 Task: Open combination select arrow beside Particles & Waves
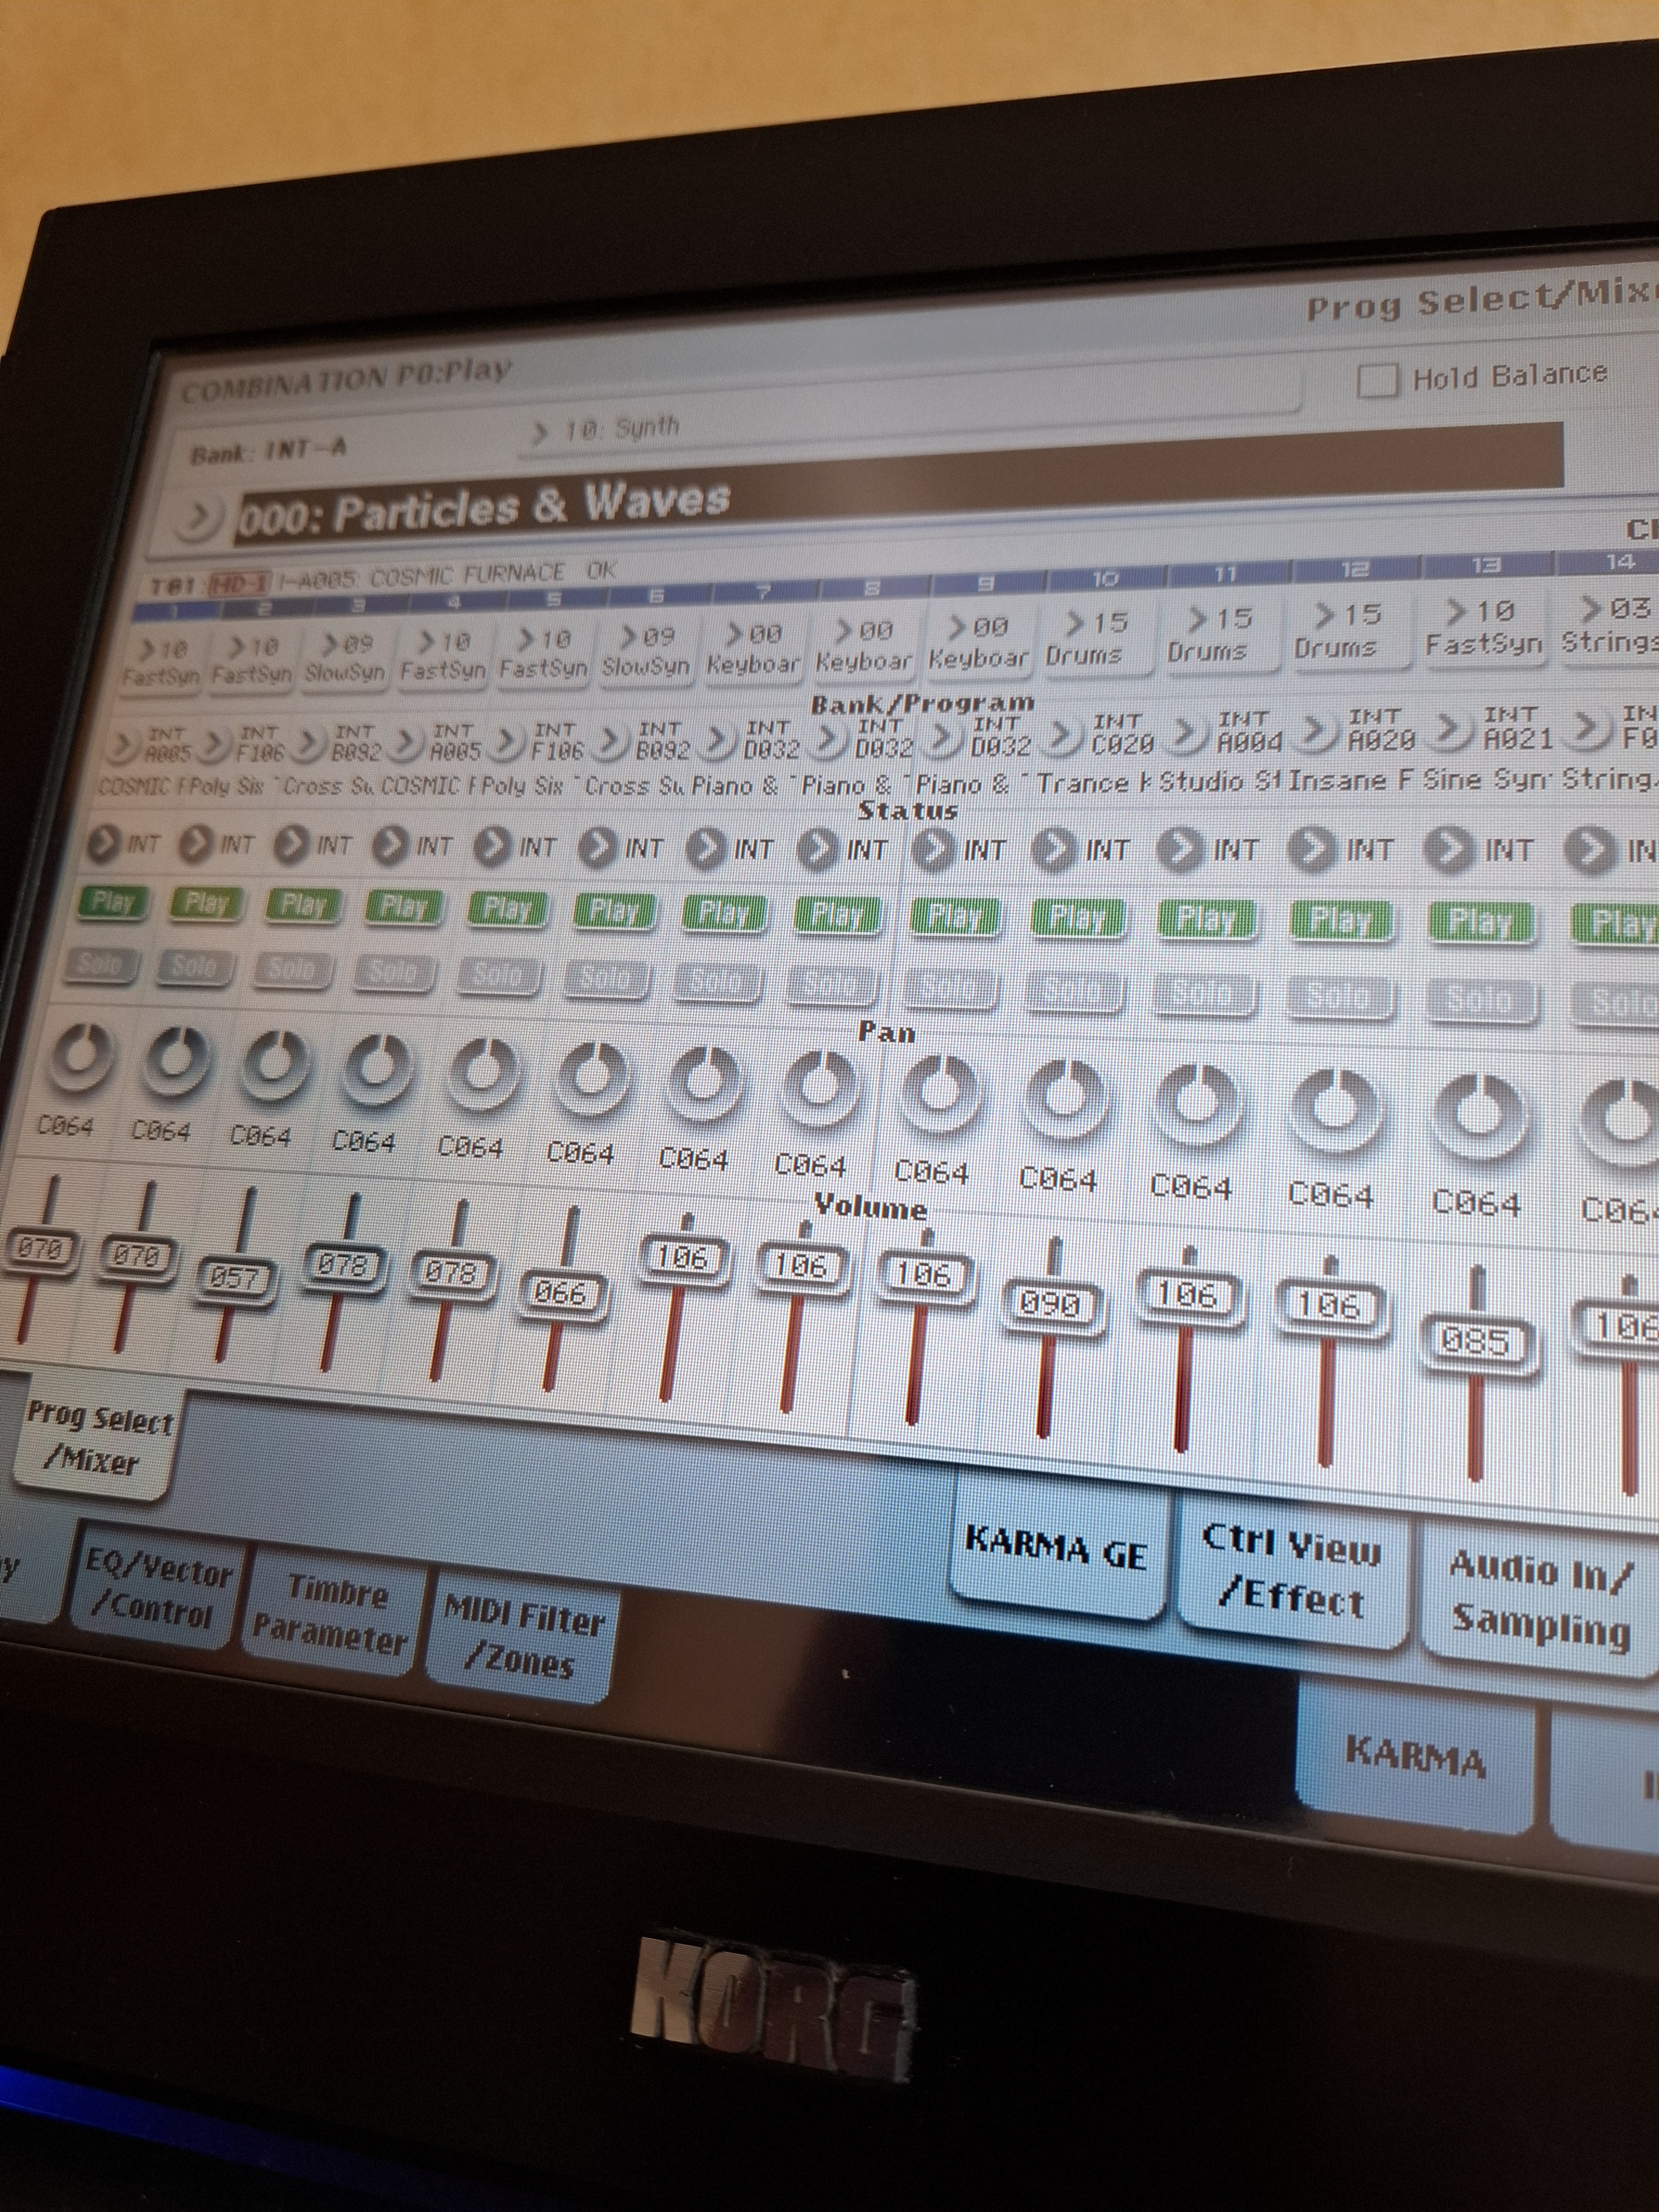tap(197, 516)
